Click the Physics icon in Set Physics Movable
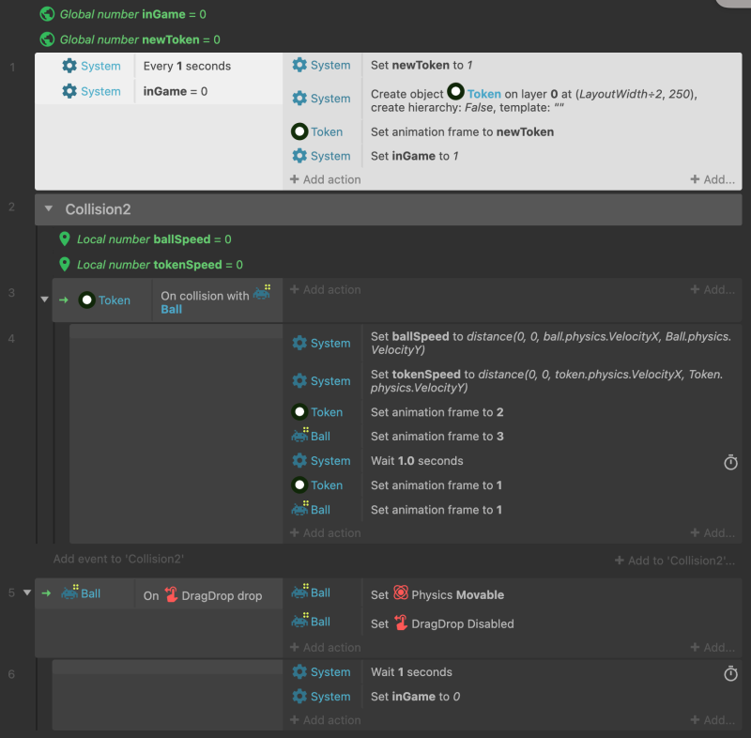Screen dimensions: 751x738 click(401, 592)
